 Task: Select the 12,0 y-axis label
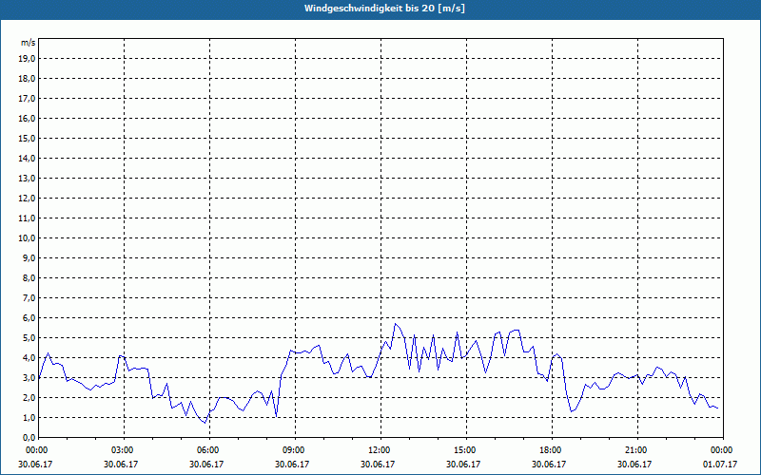pyautogui.click(x=27, y=199)
